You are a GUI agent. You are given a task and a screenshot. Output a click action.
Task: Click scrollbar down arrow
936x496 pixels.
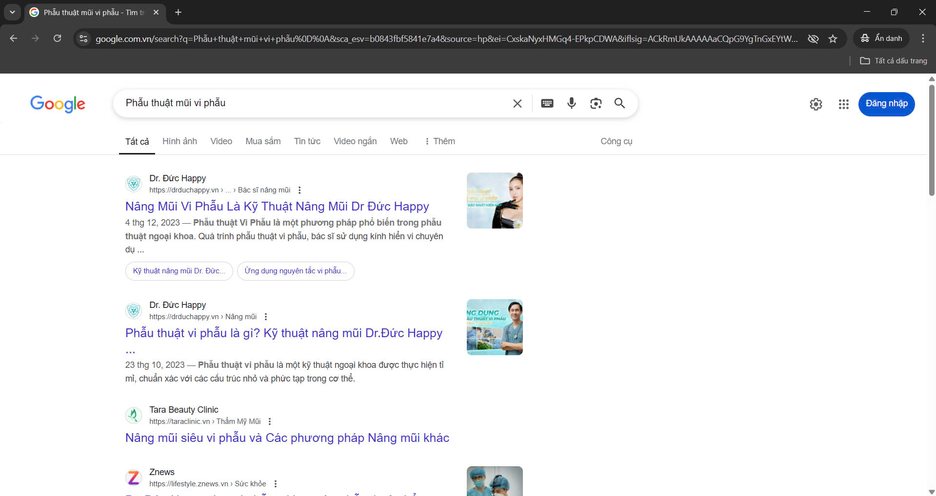click(x=932, y=492)
